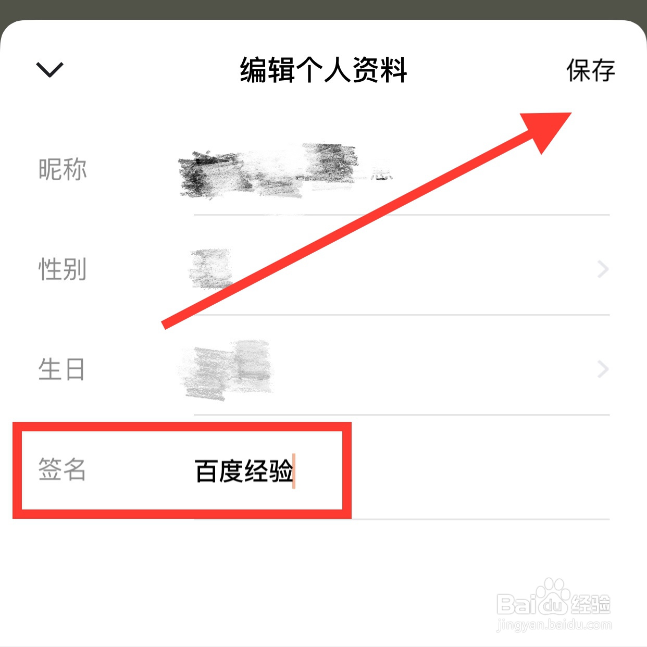Open the jingyan.baidu.com watermark link

coord(554,624)
